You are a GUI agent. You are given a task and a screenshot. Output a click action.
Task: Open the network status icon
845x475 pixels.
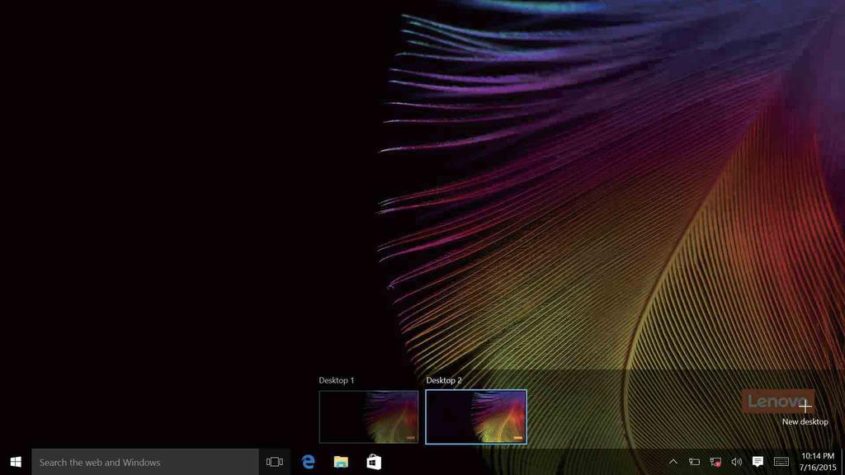click(x=715, y=462)
